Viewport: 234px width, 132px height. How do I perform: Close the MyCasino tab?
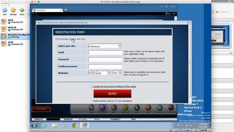click(61, 10)
